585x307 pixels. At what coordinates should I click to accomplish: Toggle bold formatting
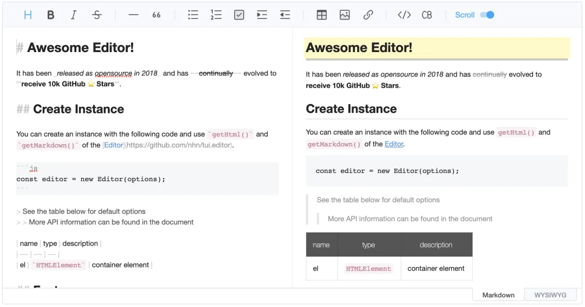click(51, 15)
